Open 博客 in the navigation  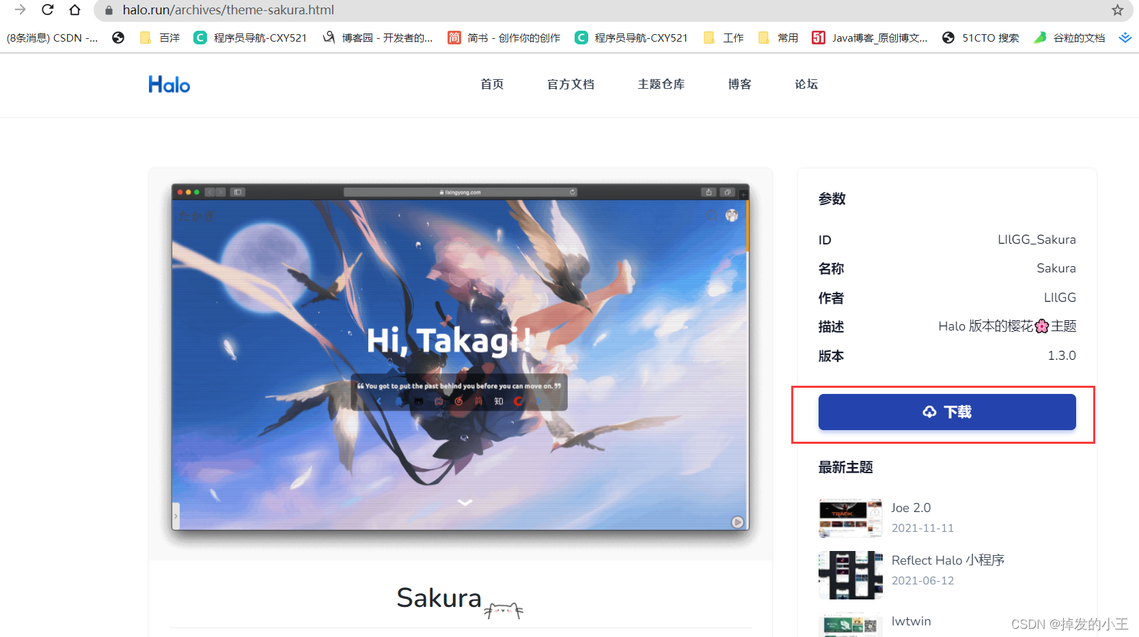739,84
